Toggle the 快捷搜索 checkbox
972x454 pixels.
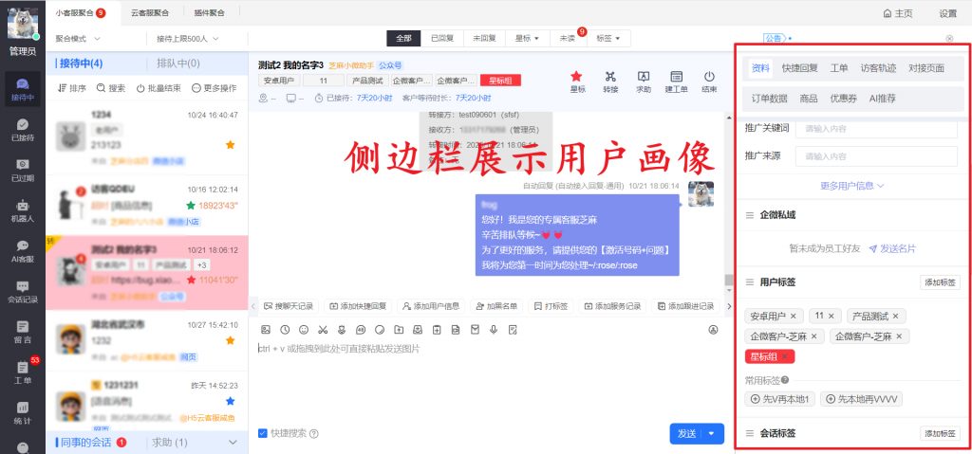click(x=263, y=433)
